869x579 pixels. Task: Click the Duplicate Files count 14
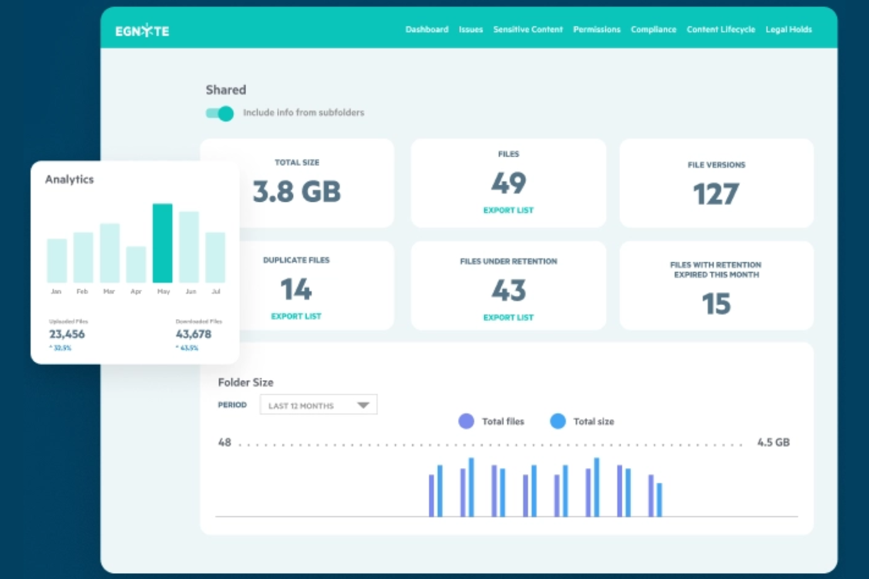pyautogui.click(x=296, y=289)
